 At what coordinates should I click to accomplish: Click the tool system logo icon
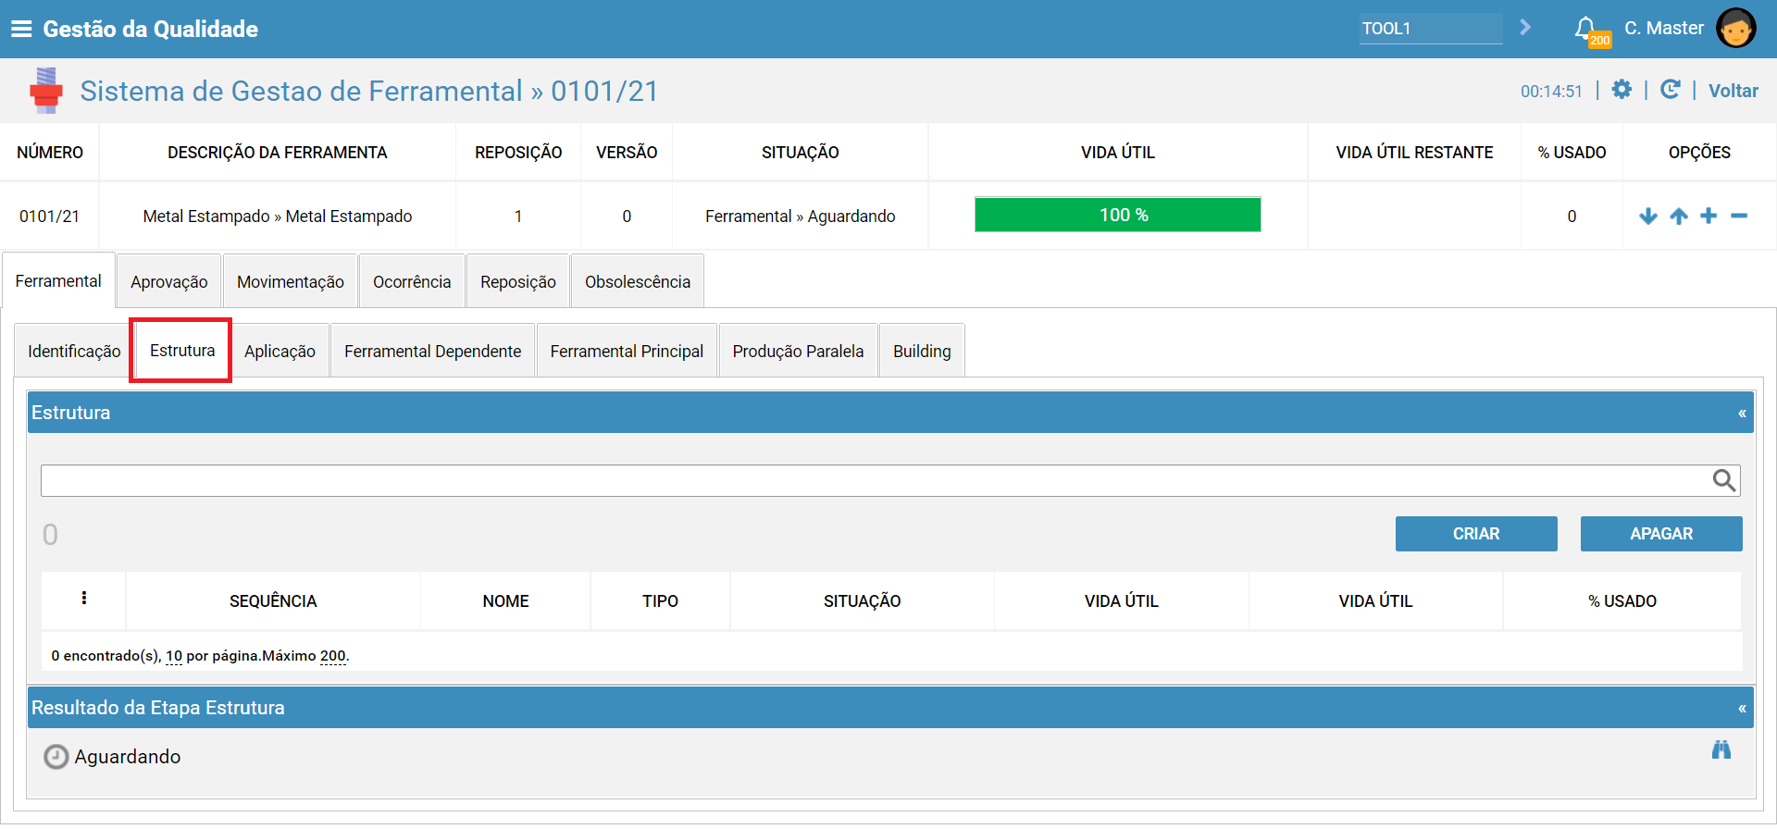pos(46,91)
